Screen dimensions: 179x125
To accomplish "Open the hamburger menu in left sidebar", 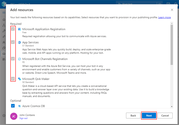I will (4, 12).
